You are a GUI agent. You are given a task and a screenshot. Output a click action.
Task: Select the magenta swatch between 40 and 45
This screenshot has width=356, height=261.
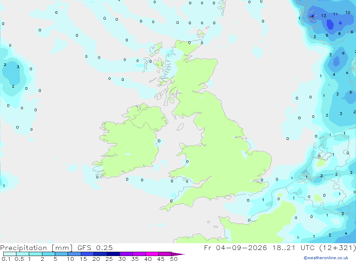click(x=152, y=254)
